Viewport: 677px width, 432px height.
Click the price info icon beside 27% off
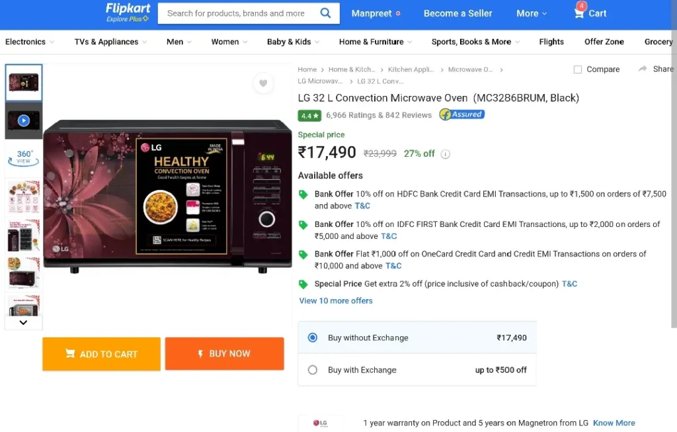coord(445,154)
